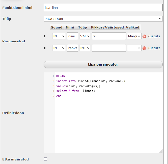
Task: Click the resize grip of the definition editor
Action: coord(161,151)
